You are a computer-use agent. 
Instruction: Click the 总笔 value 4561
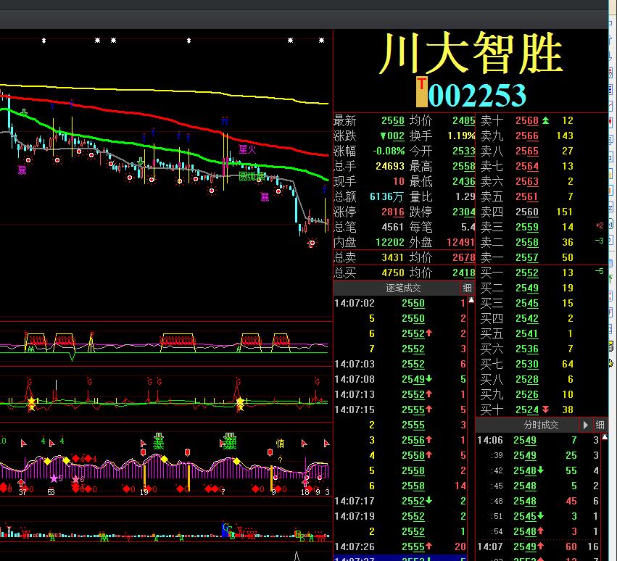point(393,228)
